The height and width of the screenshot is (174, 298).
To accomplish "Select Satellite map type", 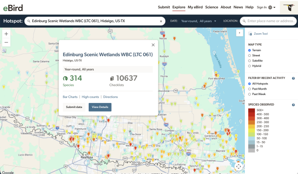I will click(x=249, y=61).
